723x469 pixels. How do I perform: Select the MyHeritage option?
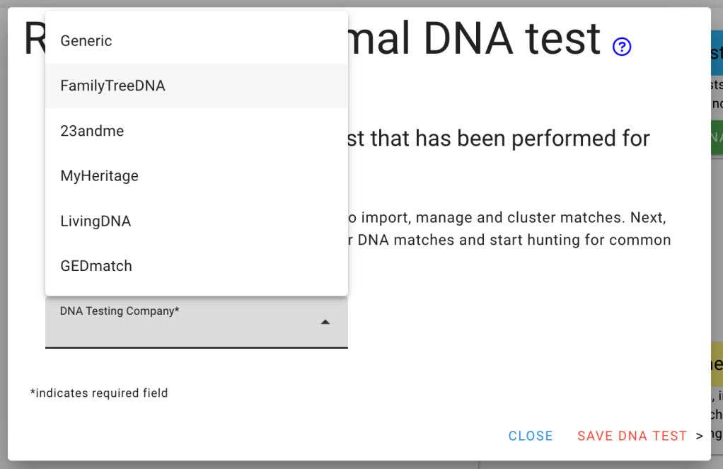coord(99,176)
